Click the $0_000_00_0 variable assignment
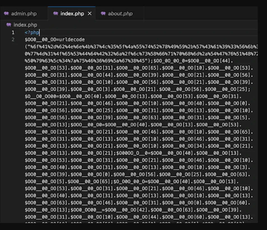267x230 pixels. (x=129, y=182)
